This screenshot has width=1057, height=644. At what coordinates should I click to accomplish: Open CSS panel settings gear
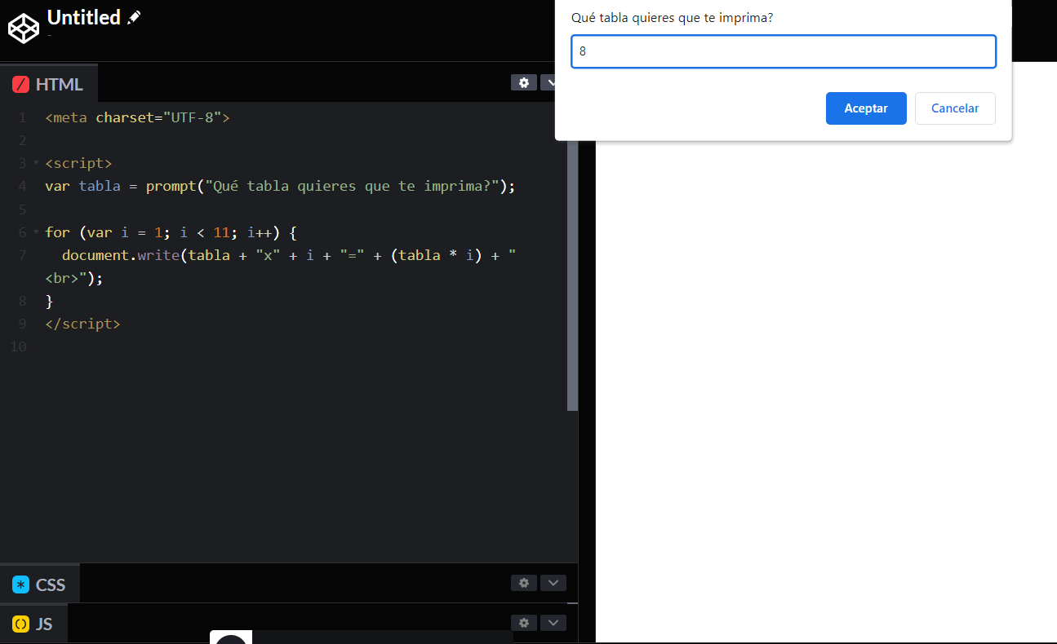click(x=524, y=583)
